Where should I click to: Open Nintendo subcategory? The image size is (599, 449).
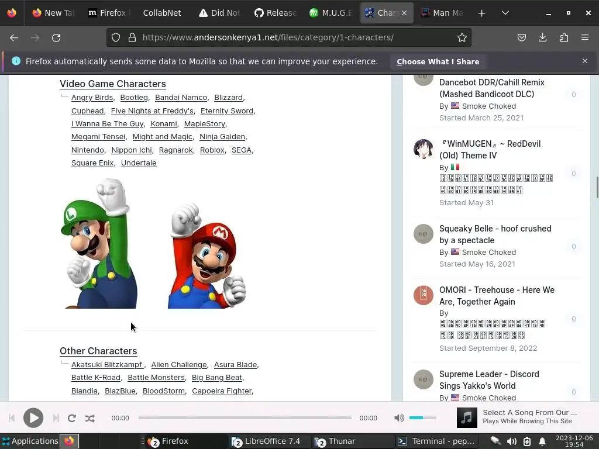click(88, 150)
